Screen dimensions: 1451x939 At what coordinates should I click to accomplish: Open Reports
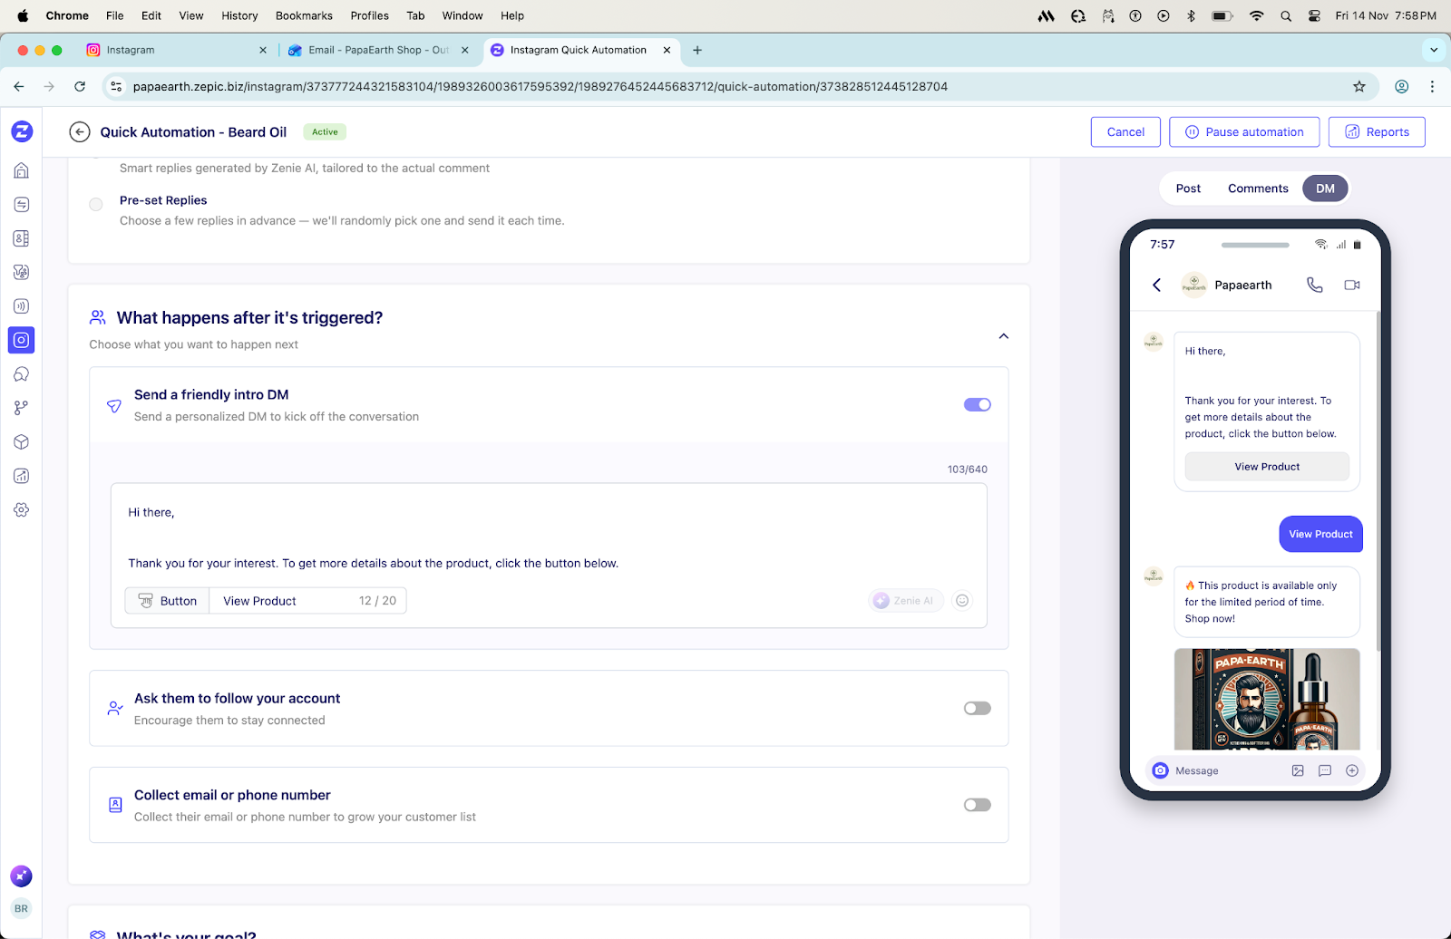click(x=1377, y=131)
